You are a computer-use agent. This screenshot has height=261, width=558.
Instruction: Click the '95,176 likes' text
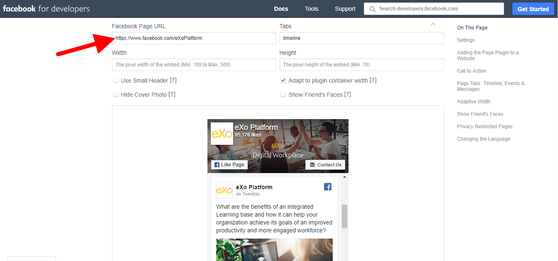pos(248,134)
